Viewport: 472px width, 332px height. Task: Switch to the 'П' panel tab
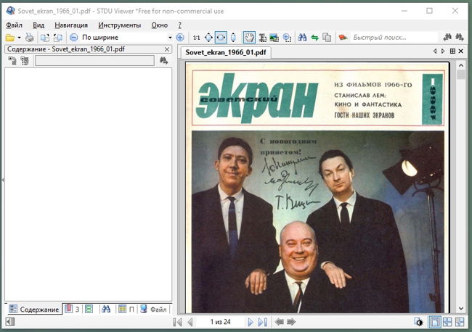(x=126, y=309)
